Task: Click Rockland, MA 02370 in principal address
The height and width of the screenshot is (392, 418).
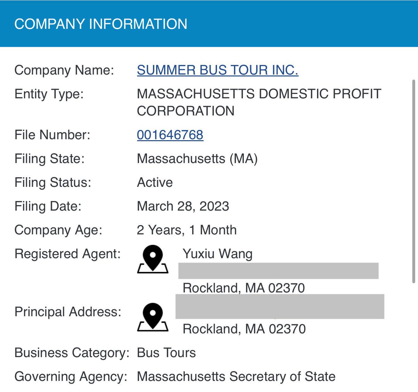Action: tap(244, 329)
